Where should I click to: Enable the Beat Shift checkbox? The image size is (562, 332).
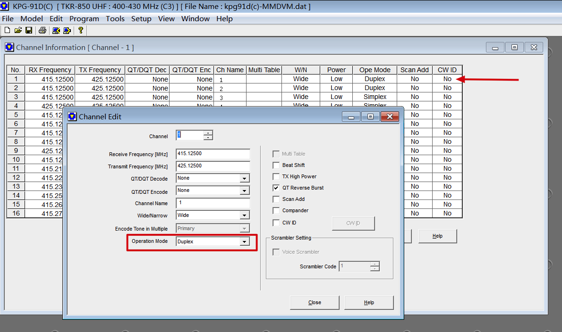tap(276, 165)
